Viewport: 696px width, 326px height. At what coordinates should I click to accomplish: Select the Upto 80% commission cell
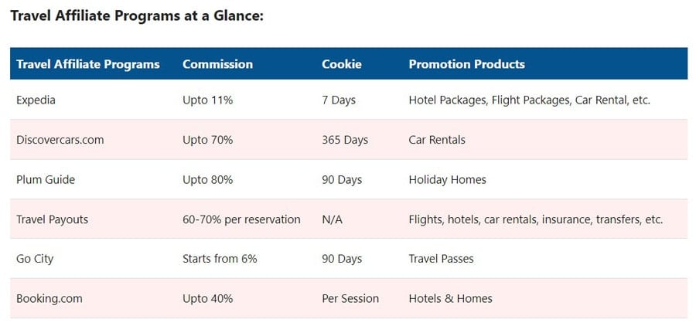[208, 180]
